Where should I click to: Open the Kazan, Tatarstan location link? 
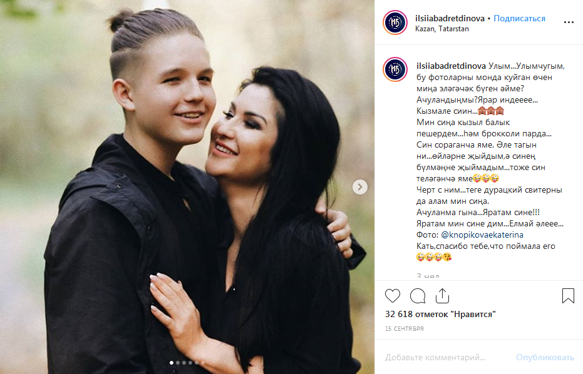tap(441, 29)
